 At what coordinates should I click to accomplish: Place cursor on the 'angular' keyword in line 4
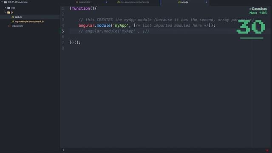pyautogui.click(x=87, y=25)
